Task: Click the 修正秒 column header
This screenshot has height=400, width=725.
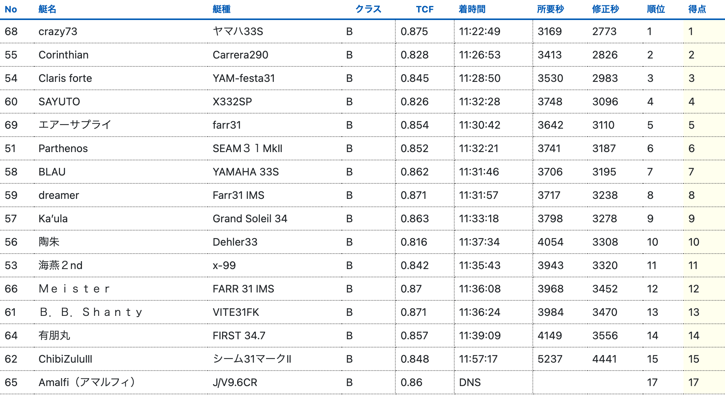Action: click(605, 9)
